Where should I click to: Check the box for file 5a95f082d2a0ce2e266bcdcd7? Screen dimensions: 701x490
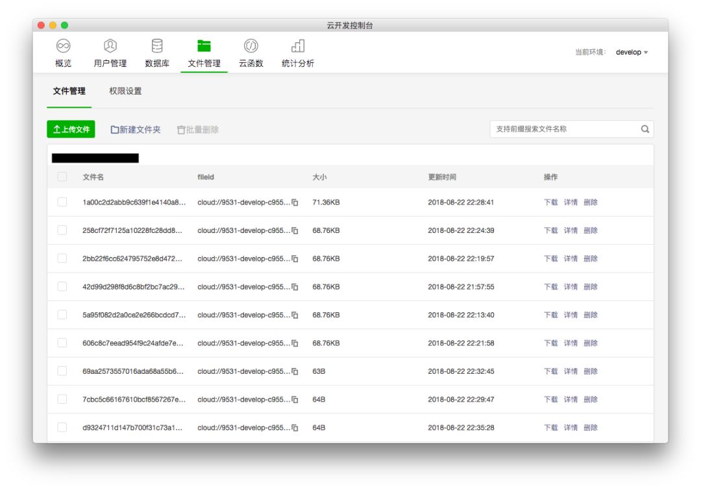tap(62, 315)
